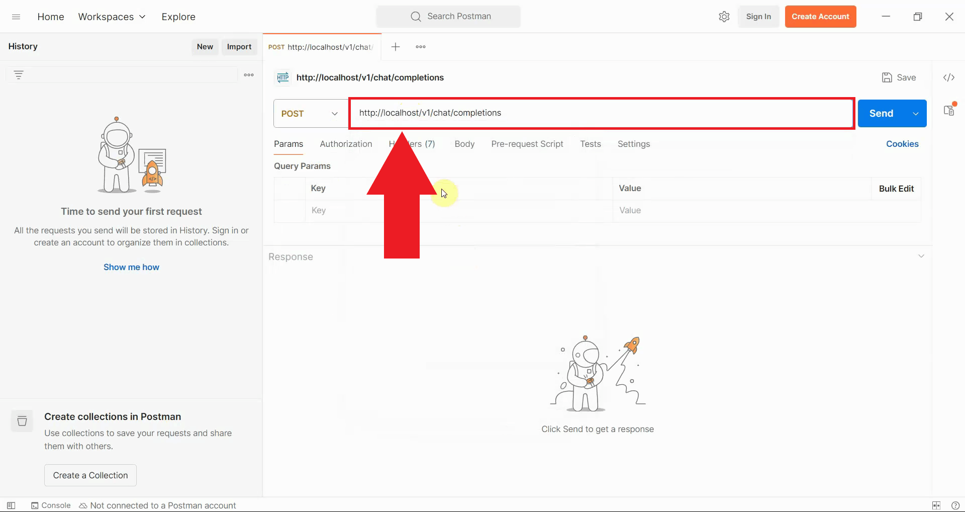Add a new request tab

(396, 47)
